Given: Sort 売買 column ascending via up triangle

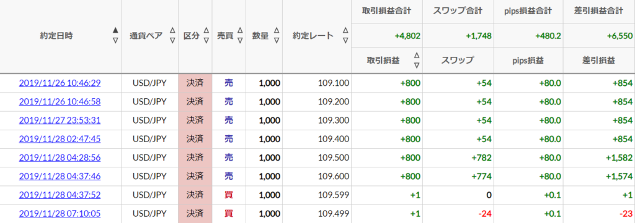Looking at the screenshot, I should point(240,30).
